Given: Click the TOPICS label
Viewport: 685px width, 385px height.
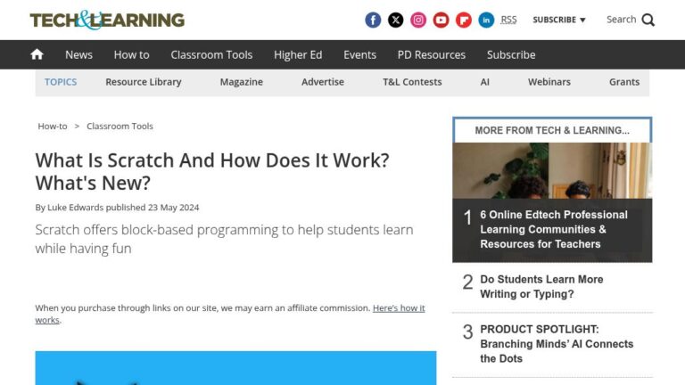Looking at the screenshot, I should [x=61, y=82].
